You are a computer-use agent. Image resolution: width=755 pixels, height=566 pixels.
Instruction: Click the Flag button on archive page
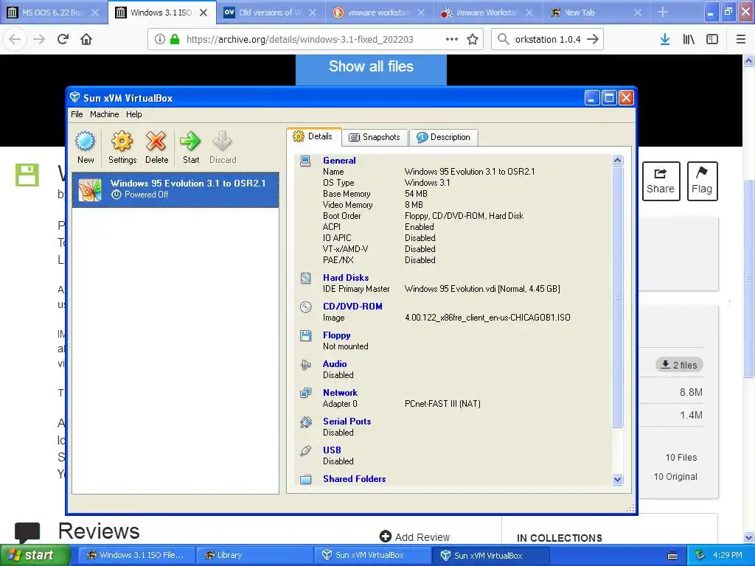[x=702, y=181]
